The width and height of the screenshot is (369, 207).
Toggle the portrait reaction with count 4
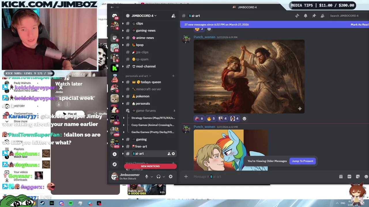(x=234, y=118)
